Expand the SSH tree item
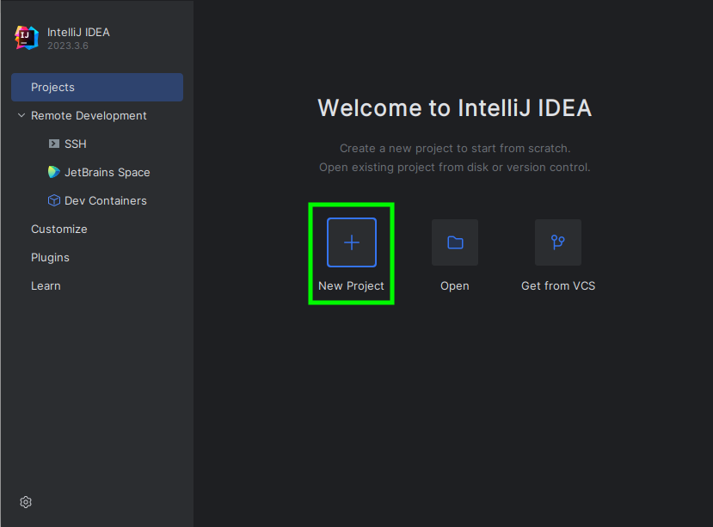This screenshot has height=527, width=713. tap(73, 144)
